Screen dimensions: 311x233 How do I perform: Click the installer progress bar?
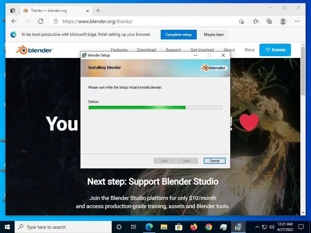[x=155, y=108]
